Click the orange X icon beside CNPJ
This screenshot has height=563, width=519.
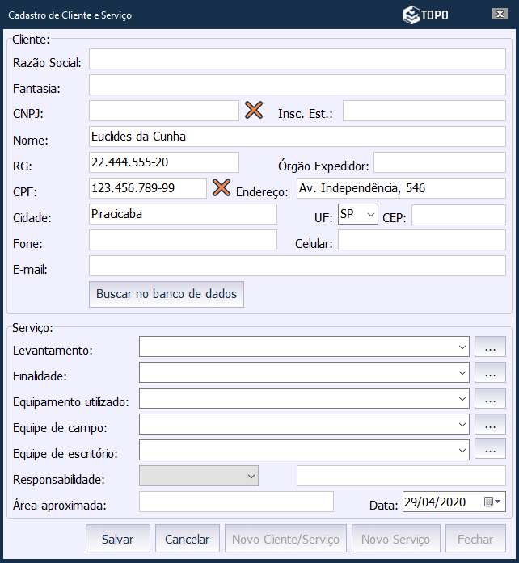coord(254,111)
